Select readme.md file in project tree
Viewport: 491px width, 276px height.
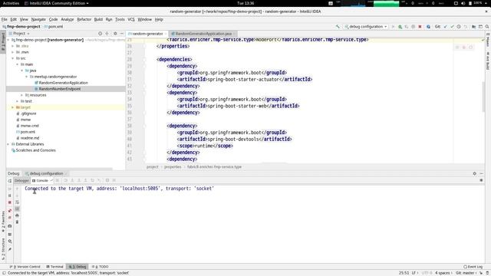(x=28, y=138)
